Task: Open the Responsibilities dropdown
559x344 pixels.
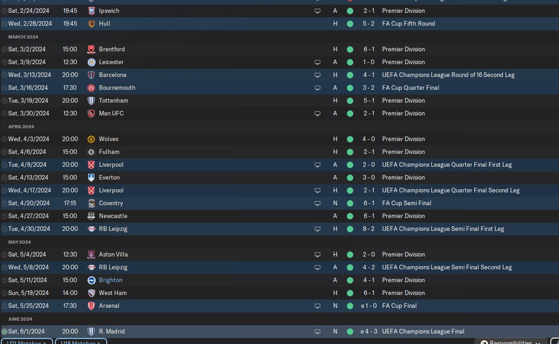Action: [x=511, y=342]
